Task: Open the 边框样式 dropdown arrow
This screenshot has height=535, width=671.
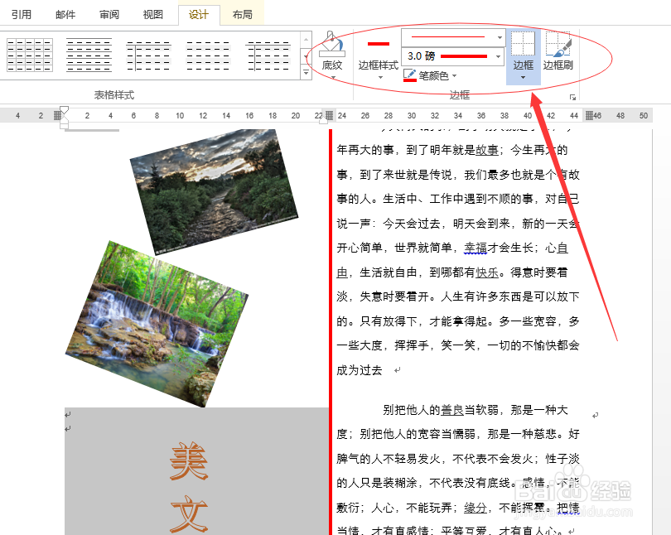Action: (x=380, y=77)
